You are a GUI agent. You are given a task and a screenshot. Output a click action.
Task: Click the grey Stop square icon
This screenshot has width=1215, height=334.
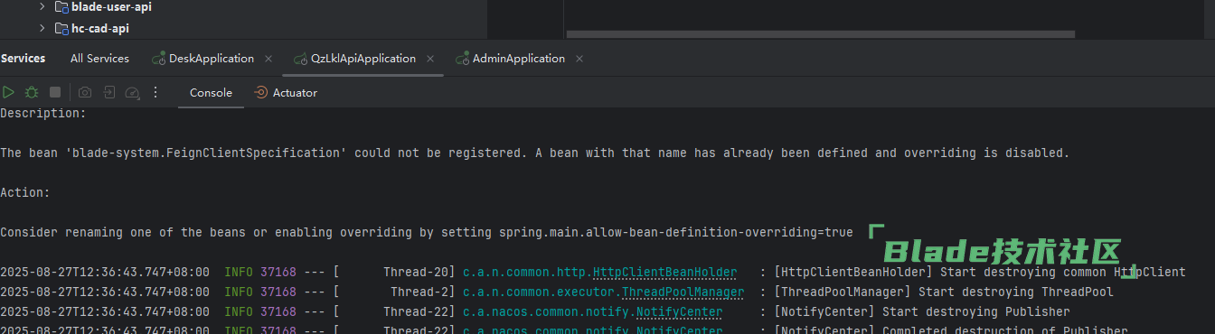55,92
